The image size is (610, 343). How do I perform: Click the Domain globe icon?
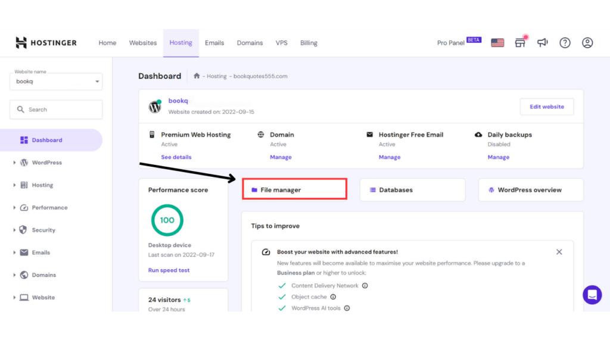coord(261,135)
